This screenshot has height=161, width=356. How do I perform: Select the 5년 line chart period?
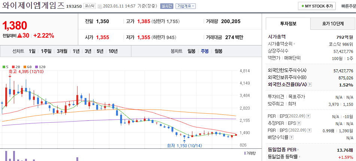(100, 51)
